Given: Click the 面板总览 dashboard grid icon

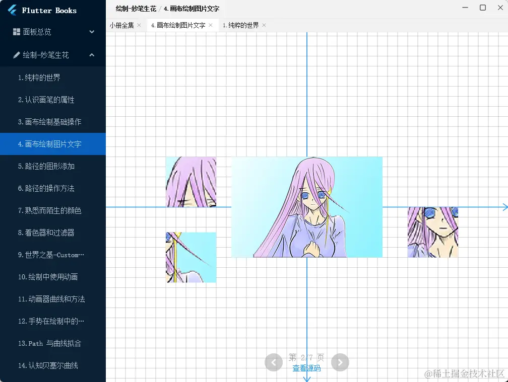Looking at the screenshot, I should click(x=16, y=32).
